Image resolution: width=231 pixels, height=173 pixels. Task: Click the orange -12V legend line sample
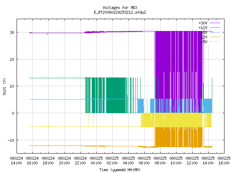tap(215, 37)
